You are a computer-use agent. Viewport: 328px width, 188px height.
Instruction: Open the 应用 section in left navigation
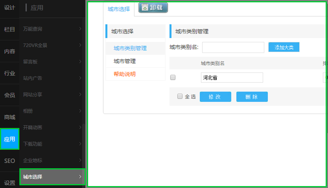coord(10,139)
